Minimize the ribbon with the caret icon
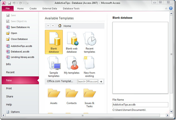Screen dimensions: 176x120 166,8
